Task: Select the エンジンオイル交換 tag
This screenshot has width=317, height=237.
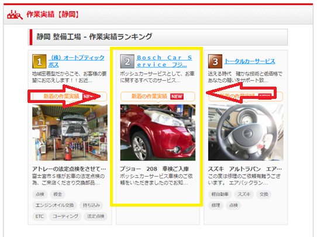Action: coord(54,205)
